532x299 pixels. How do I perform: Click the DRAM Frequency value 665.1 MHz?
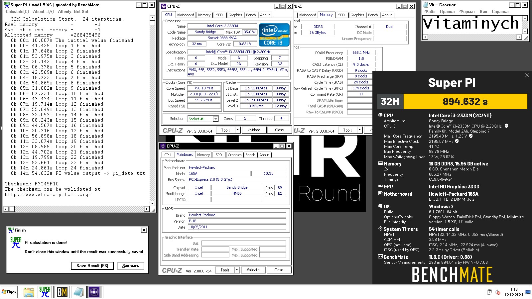[361, 52]
